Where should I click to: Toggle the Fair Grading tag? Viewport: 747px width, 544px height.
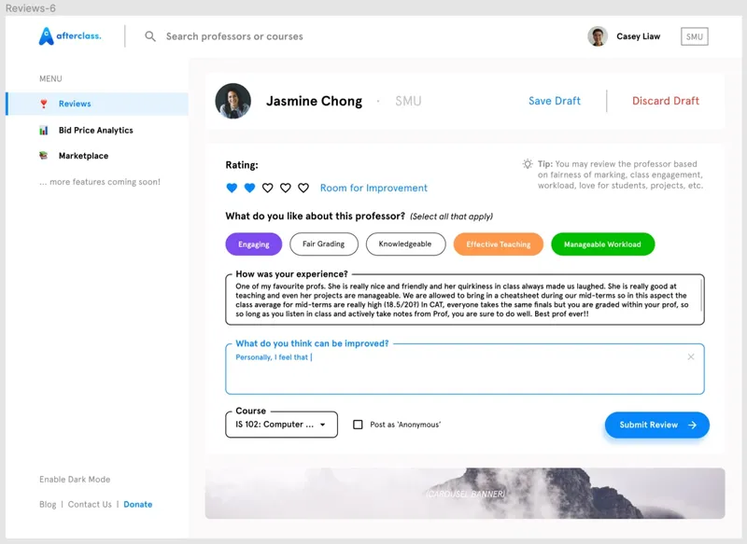point(323,244)
